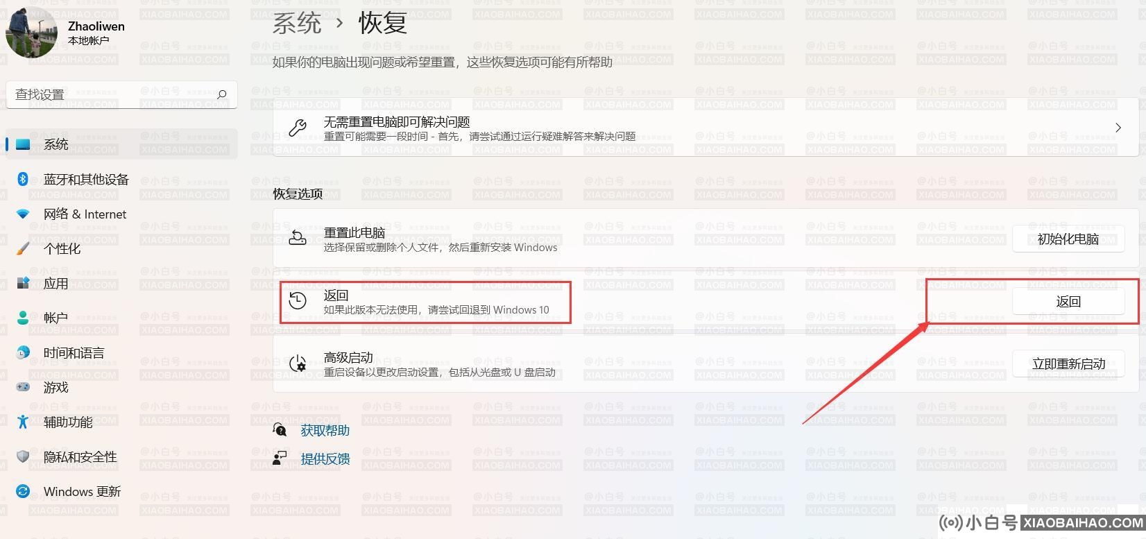
Task: Open 蓝牙和其他设备 settings
Action: pos(86,179)
